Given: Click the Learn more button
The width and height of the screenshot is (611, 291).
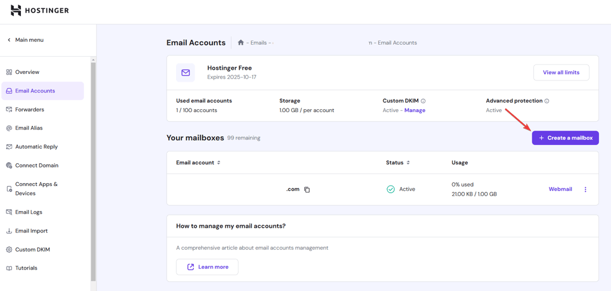Looking at the screenshot, I should pos(207,267).
